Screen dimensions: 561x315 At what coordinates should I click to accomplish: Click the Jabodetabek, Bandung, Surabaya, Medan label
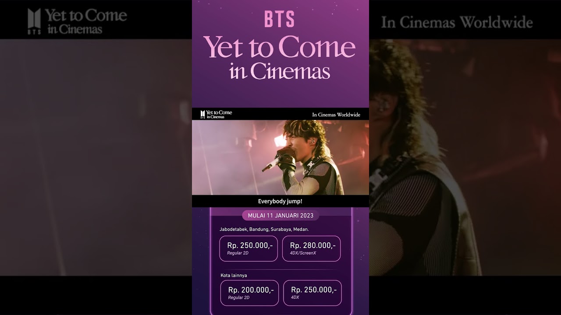[x=264, y=229]
